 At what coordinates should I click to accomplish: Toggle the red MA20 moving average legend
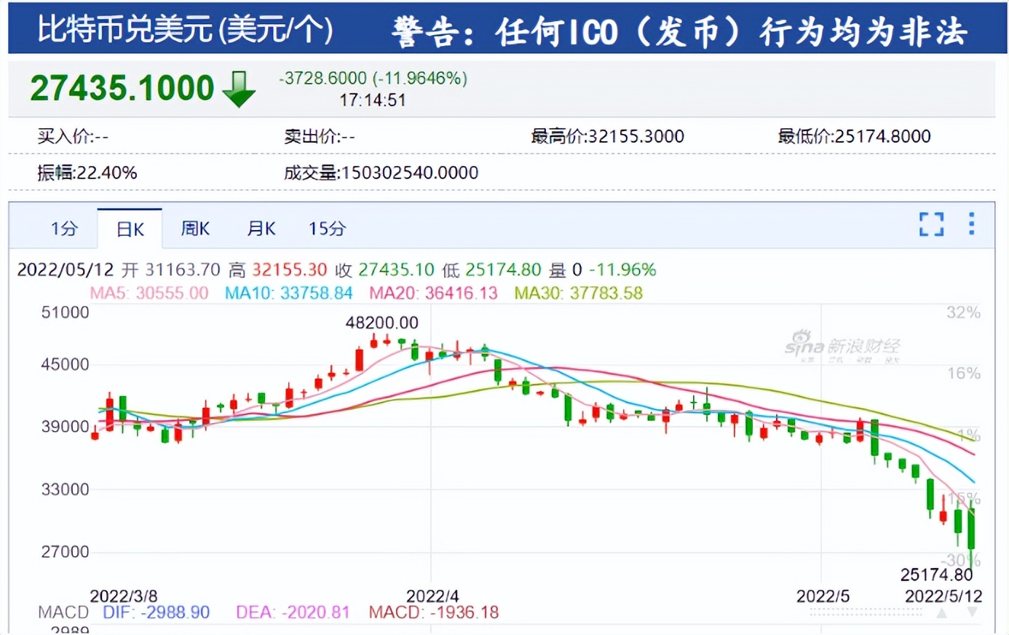click(x=433, y=293)
